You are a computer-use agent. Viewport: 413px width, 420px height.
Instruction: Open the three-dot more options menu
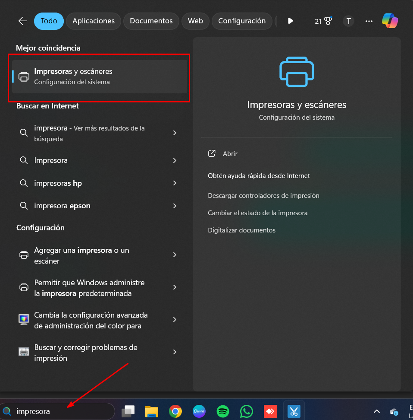tap(369, 21)
